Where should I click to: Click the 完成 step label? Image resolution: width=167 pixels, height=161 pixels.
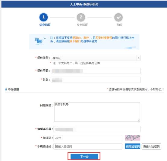click(x=119, y=25)
